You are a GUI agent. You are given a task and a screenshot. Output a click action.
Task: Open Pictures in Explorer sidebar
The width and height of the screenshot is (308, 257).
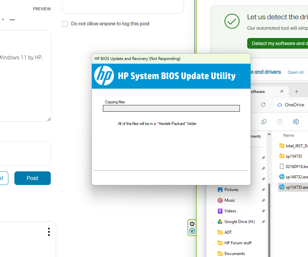[228, 190]
